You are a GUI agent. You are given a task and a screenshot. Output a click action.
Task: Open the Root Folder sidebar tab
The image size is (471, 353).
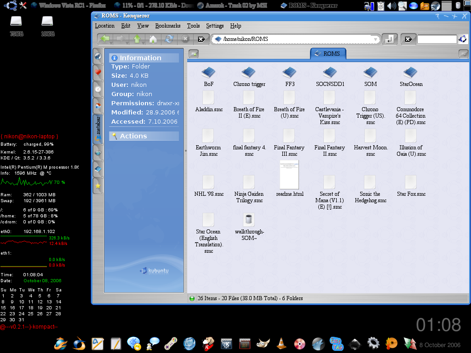click(x=98, y=169)
